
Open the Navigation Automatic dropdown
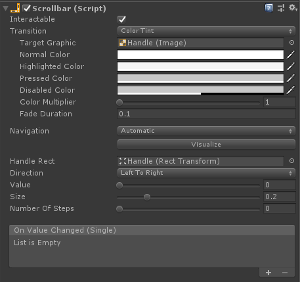[x=206, y=131]
